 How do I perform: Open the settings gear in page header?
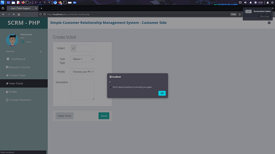pos(269,23)
